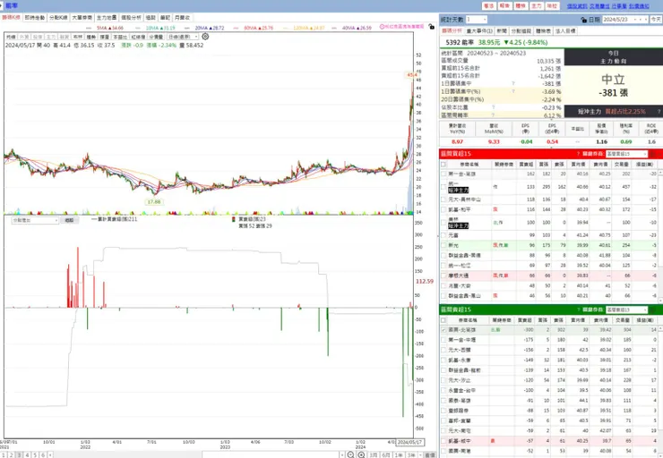Toggle the lock icon above the K-line chart

[x=431, y=27]
